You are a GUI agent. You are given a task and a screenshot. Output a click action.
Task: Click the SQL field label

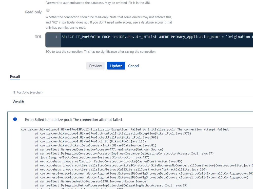38,37
